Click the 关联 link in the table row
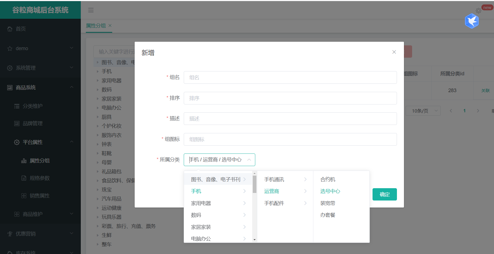494x254 pixels. [x=485, y=91]
